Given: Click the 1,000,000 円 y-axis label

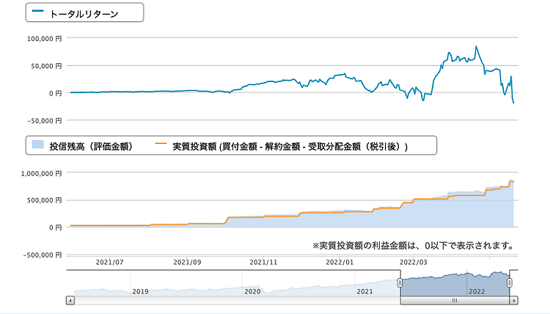Looking at the screenshot, I should click(41, 173).
